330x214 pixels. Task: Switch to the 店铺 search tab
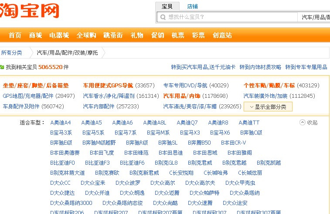[x=192, y=6]
